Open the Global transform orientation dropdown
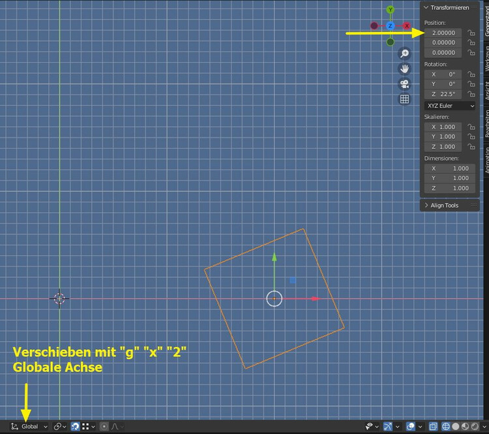The height and width of the screenshot is (434, 489). 29,426
